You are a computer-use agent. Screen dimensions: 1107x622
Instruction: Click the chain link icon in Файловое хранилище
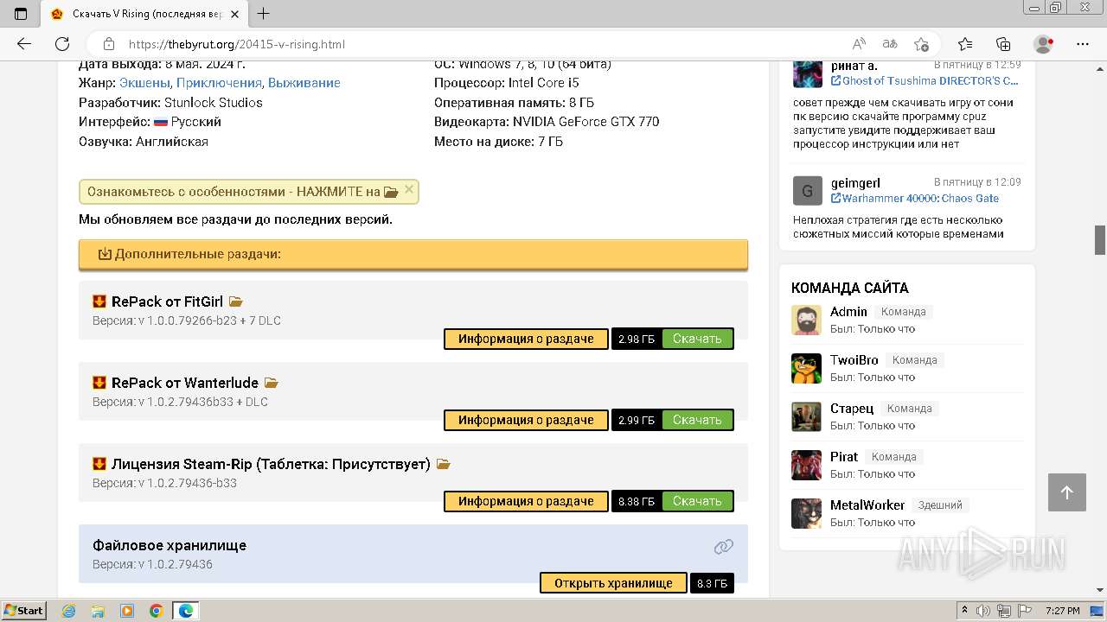(724, 546)
